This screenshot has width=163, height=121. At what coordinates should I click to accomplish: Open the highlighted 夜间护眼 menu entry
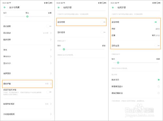tap(27, 84)
